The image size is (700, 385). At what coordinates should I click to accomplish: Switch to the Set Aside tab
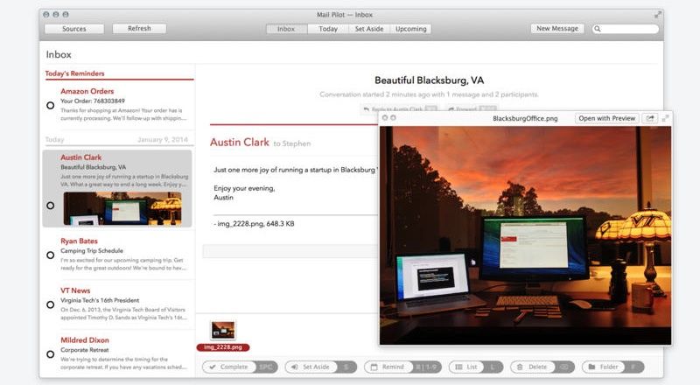coord(368,29)
